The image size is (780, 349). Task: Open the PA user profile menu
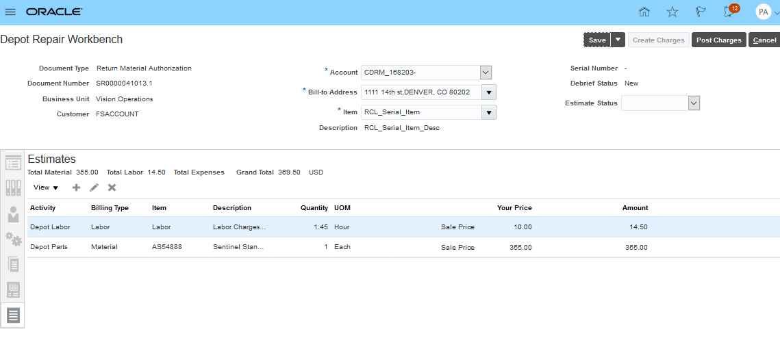[x=766, y=12]
